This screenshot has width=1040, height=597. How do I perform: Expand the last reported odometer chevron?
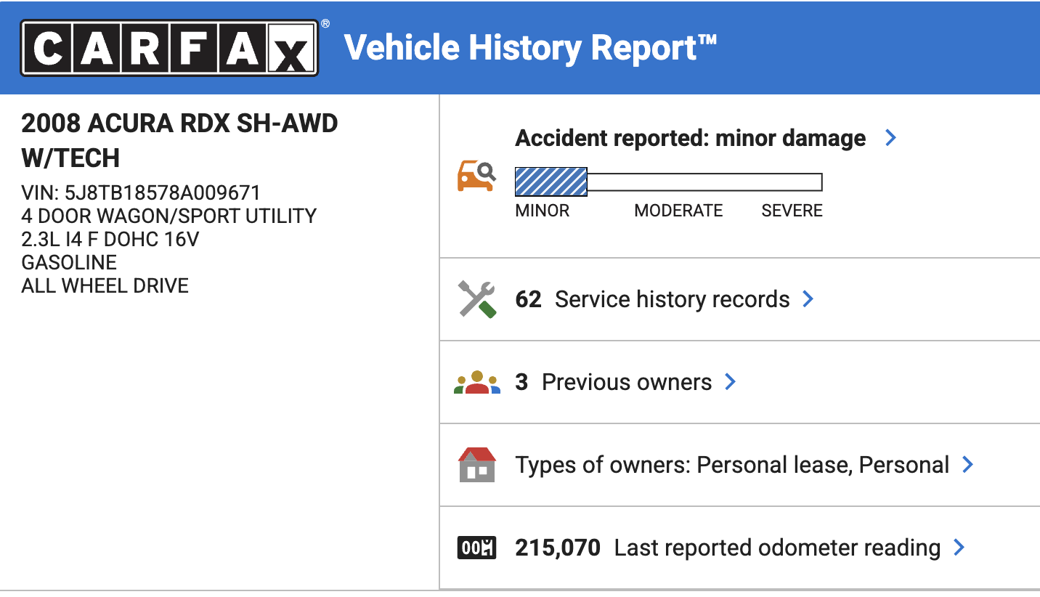pyautogui.click(x=959, y=548)
